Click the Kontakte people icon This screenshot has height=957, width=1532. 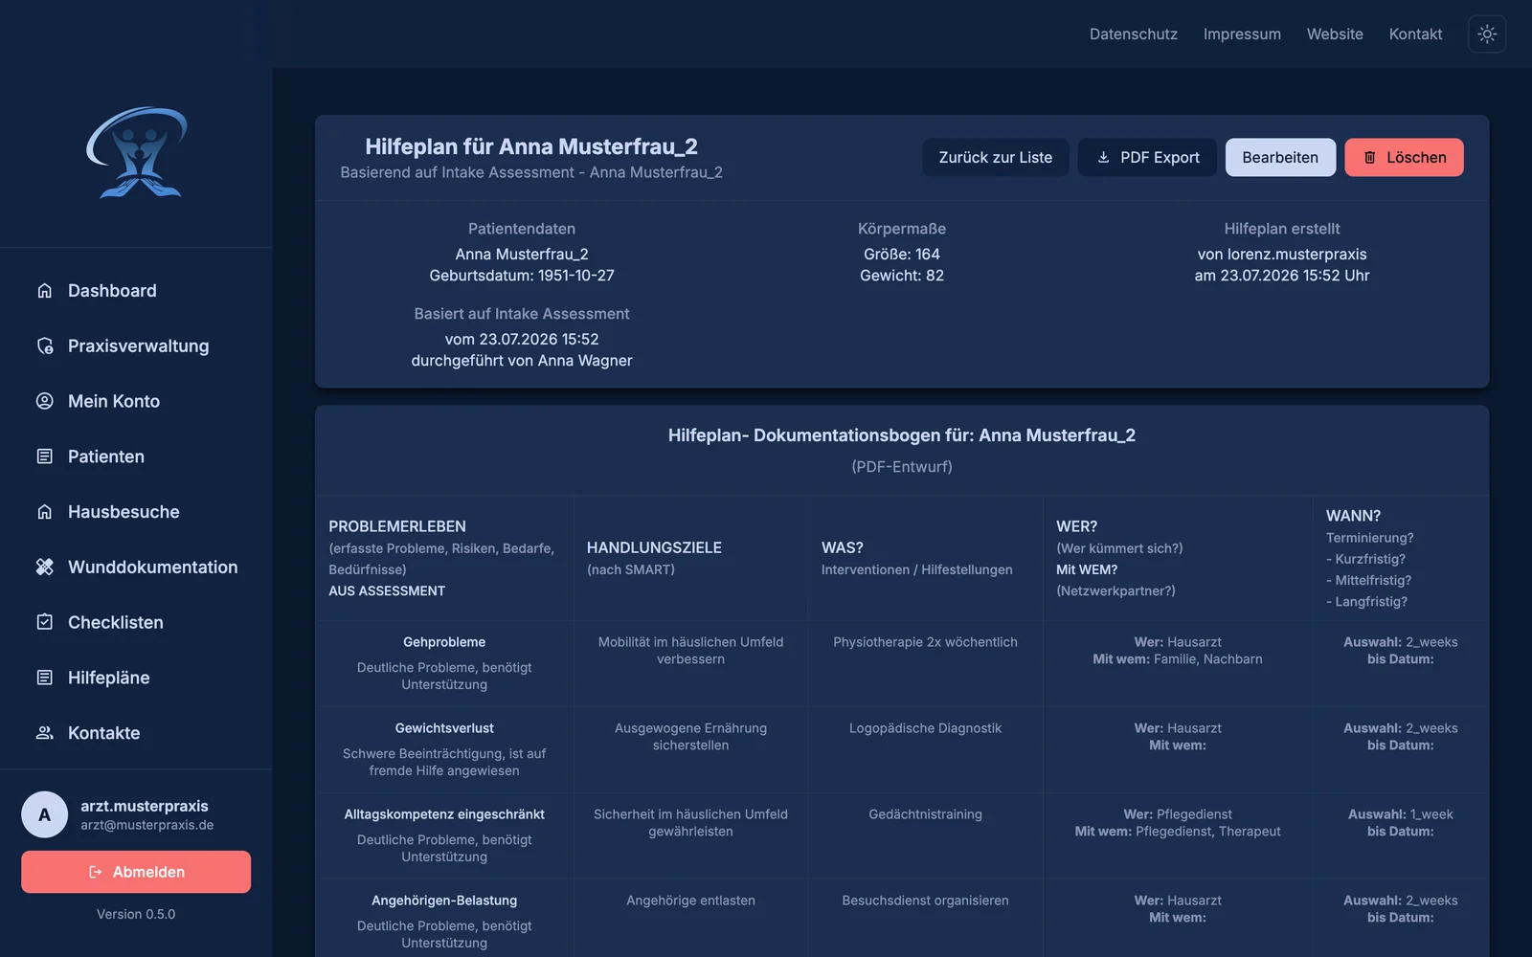click(44, 733)
